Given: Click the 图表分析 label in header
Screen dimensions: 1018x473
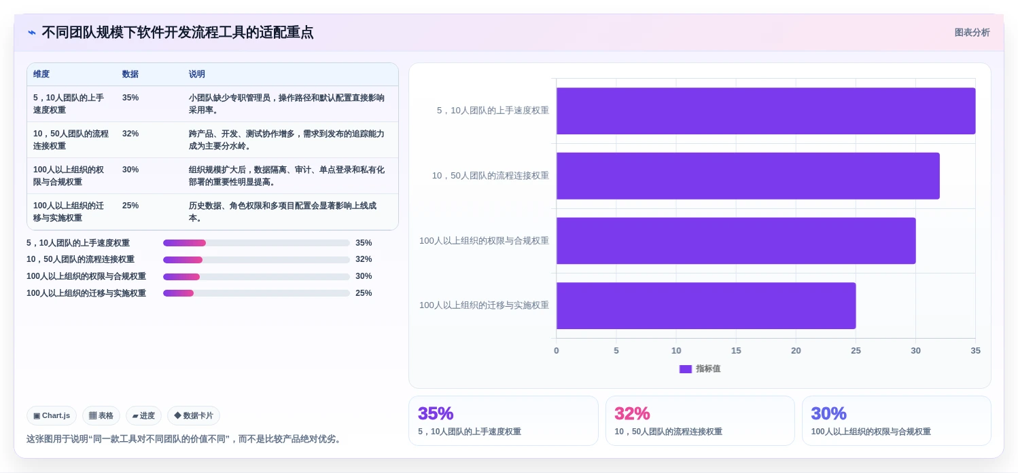Looking at the screenshot, I should tap(972, 33).
